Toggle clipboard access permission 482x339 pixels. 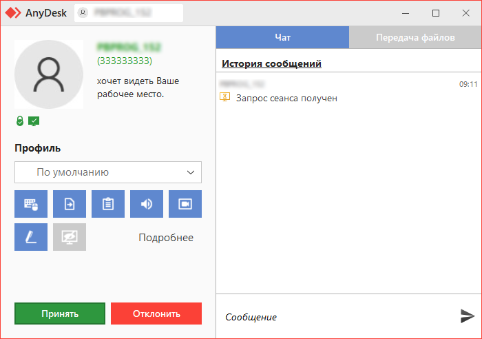(108, 204)
